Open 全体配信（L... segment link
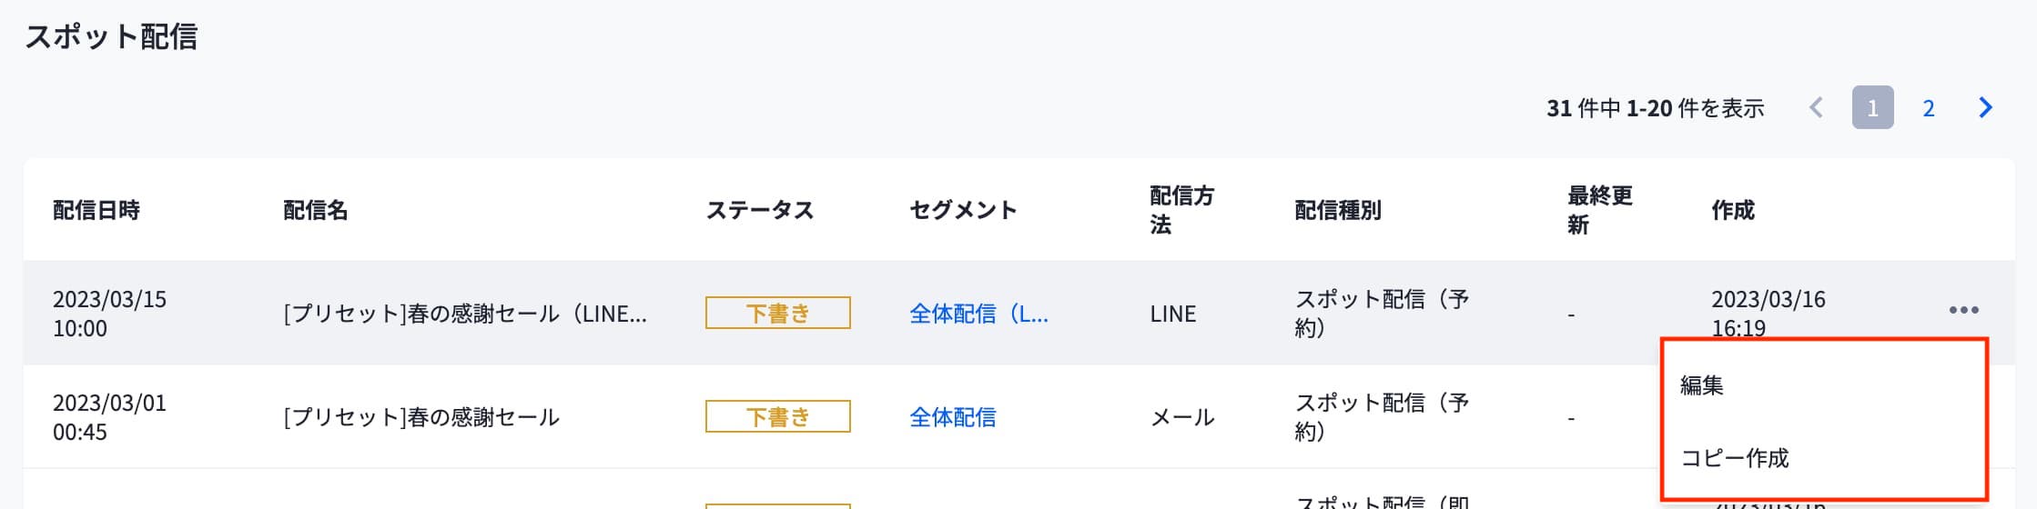 tap(978, 314)
